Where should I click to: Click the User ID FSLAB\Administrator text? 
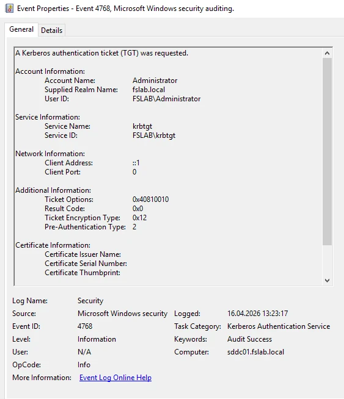166,99
